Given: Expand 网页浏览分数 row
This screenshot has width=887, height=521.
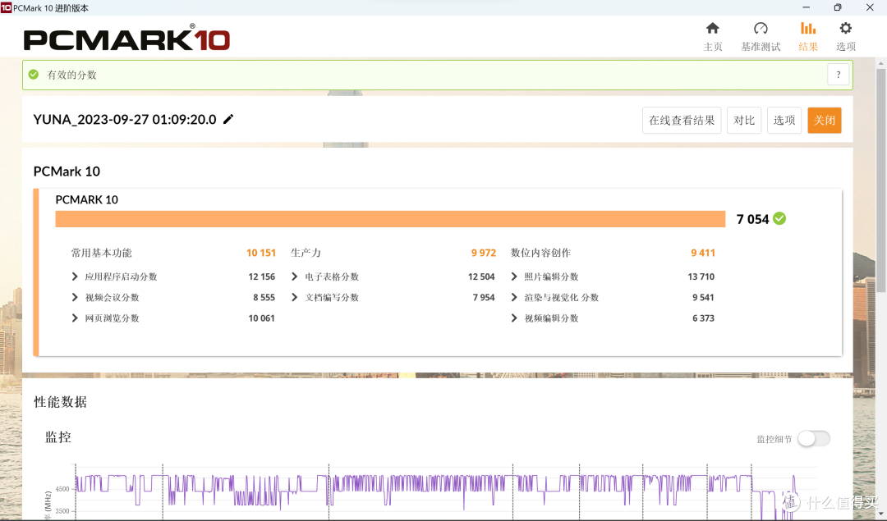Looking at the screenshot, I should [x=75, y=318].
